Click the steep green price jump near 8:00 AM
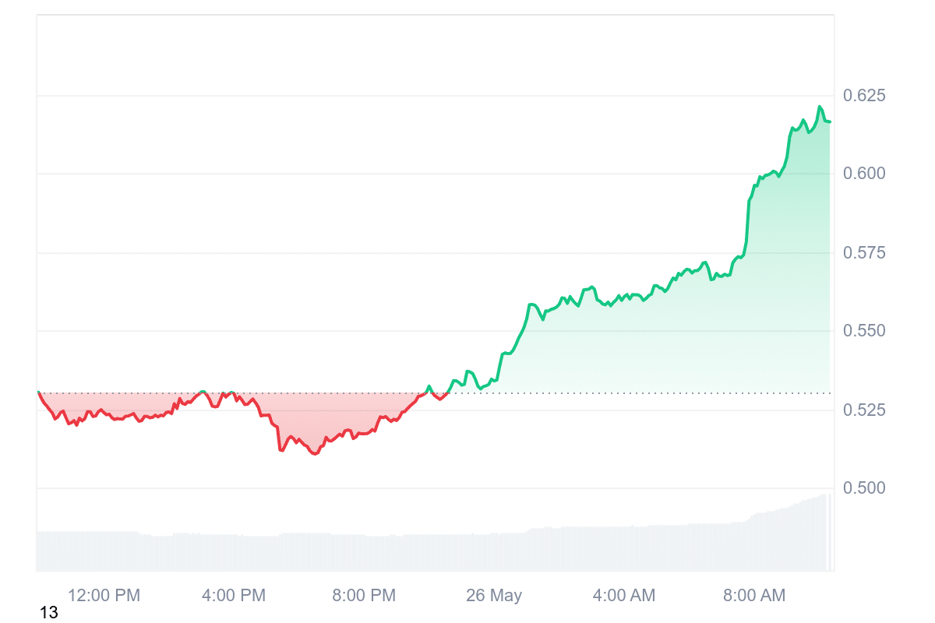 (748, 222)
